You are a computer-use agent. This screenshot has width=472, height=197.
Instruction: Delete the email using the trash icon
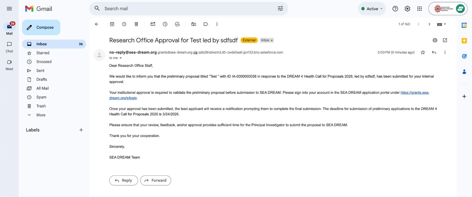point(136,24)
